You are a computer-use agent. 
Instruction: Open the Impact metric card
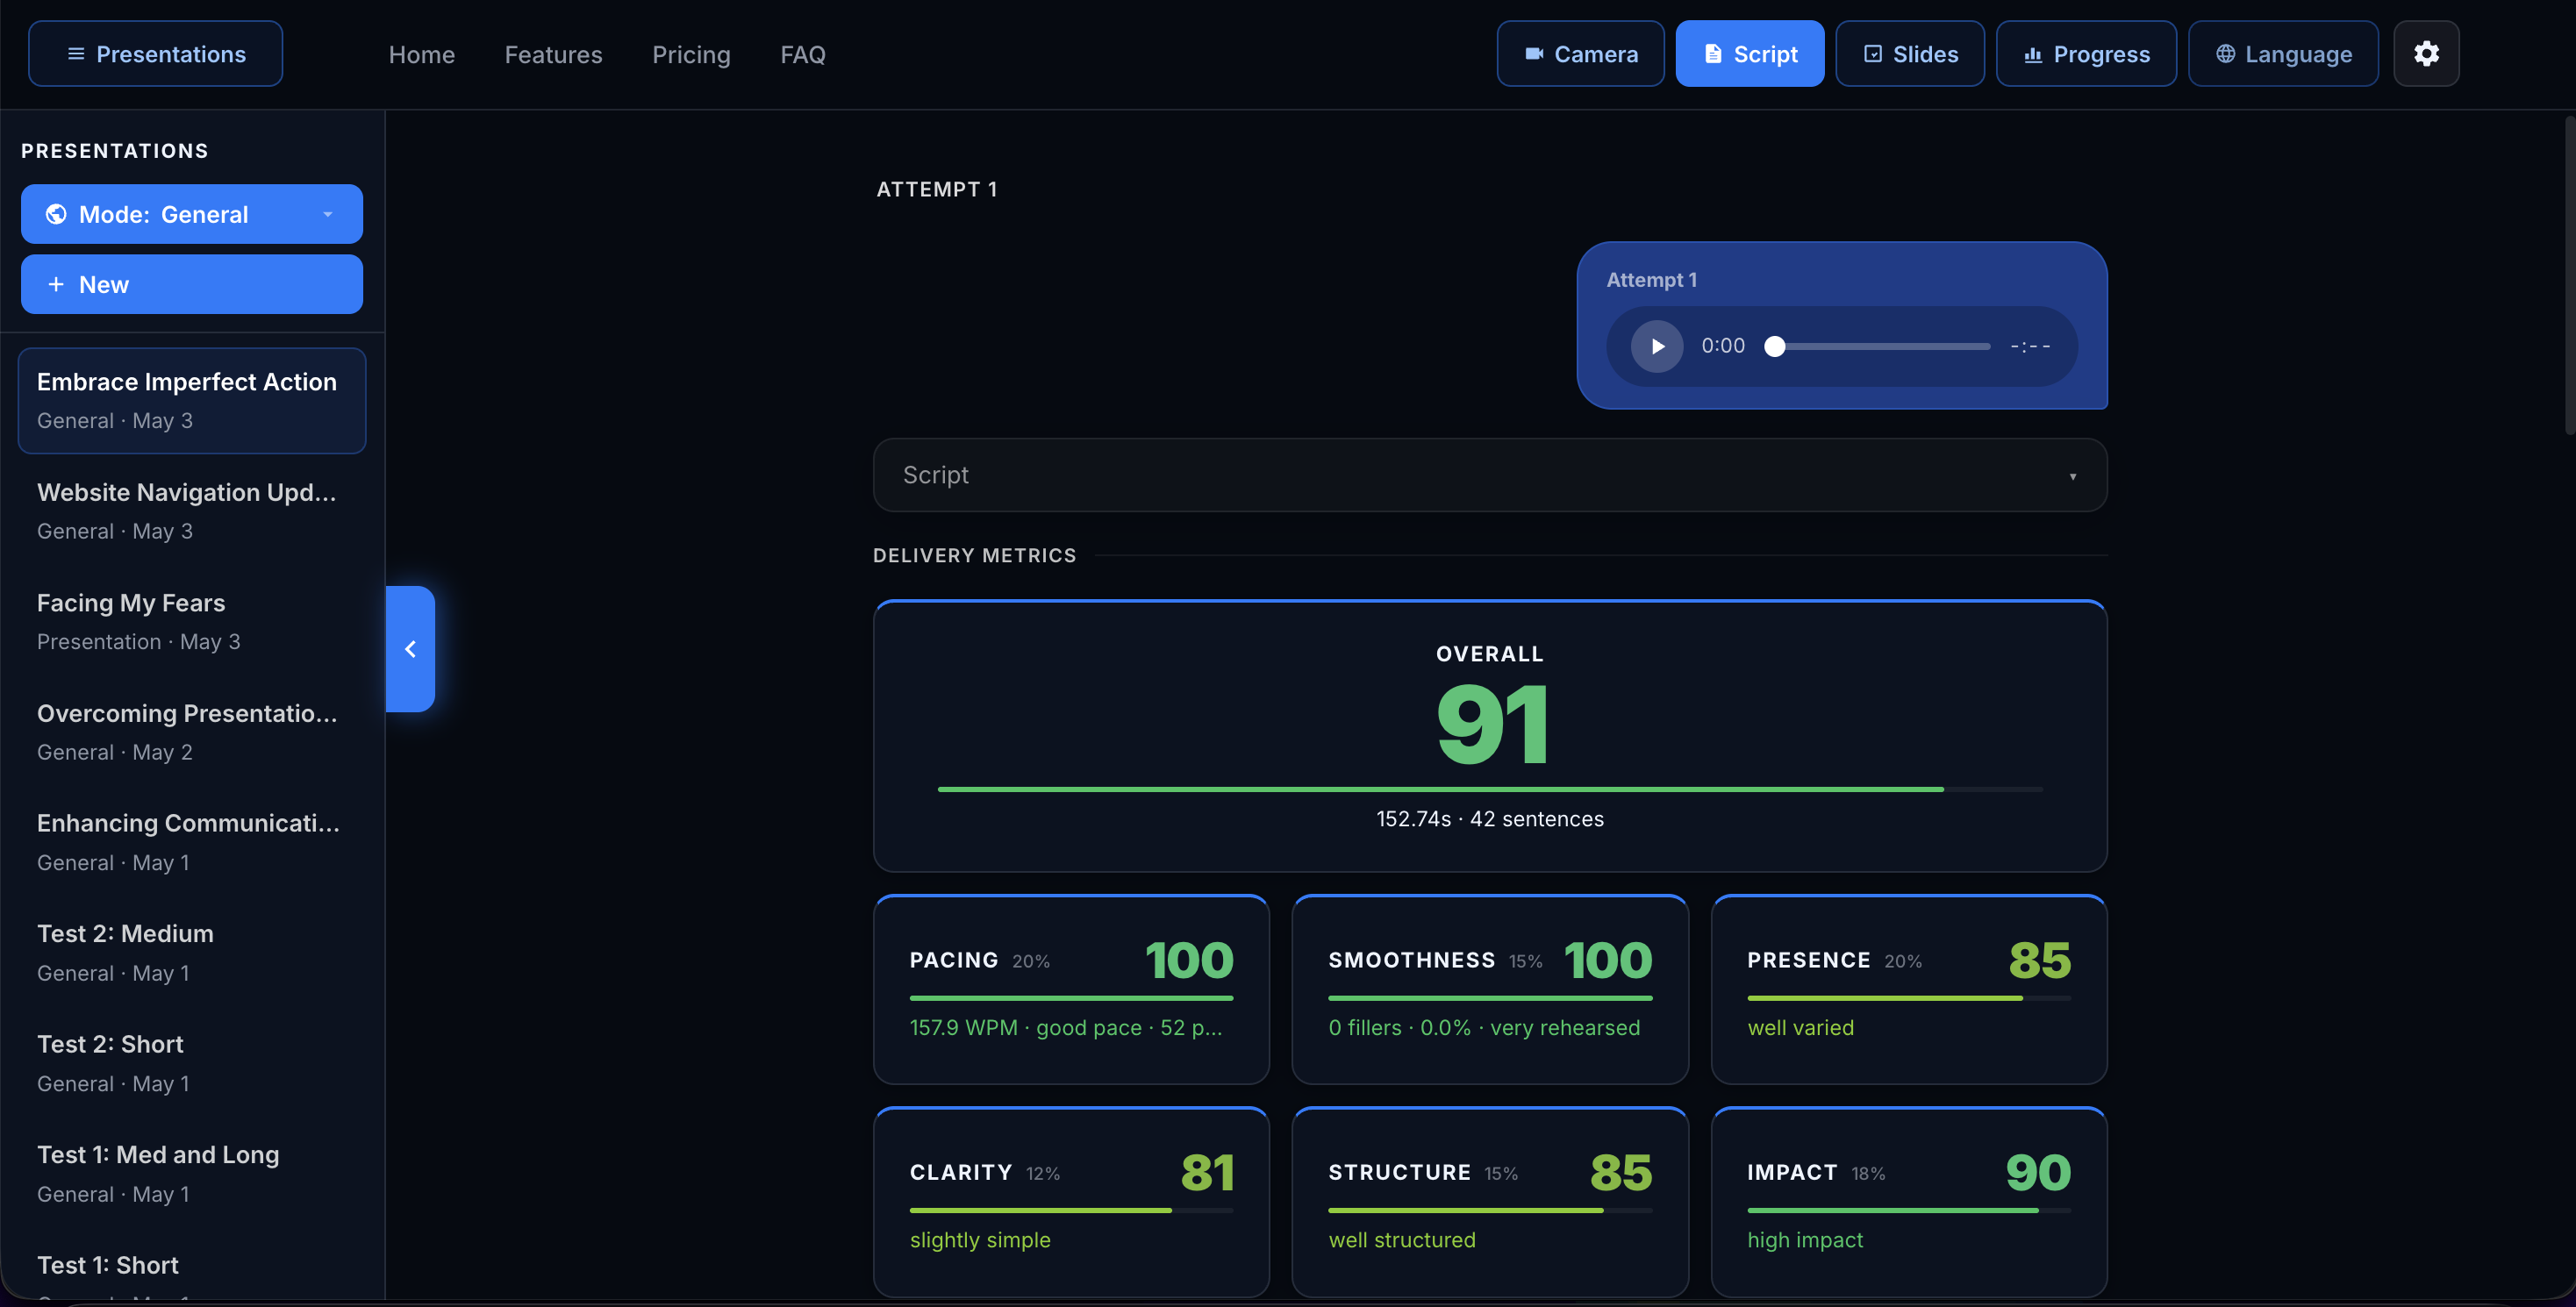click(1909, 1202)
